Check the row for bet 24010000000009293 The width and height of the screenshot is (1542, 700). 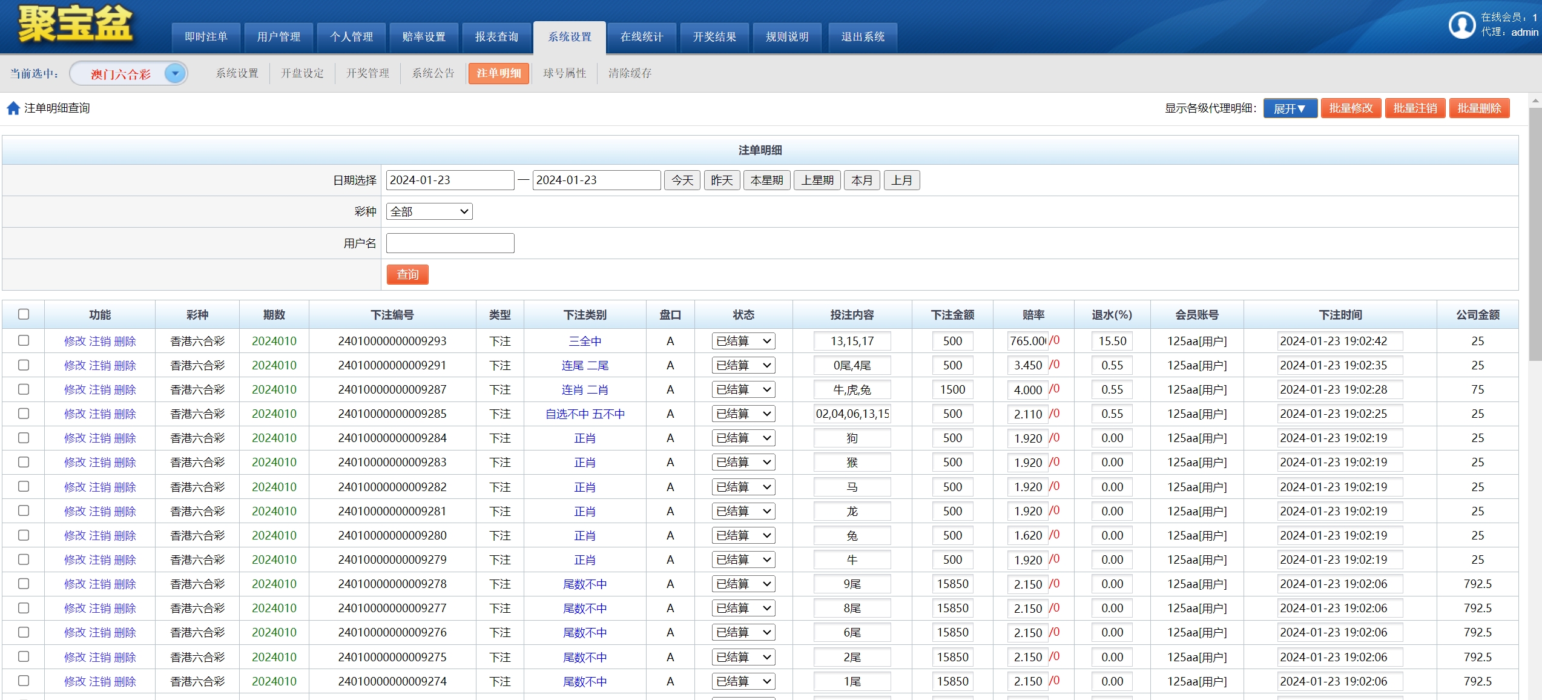click(24, 340)
